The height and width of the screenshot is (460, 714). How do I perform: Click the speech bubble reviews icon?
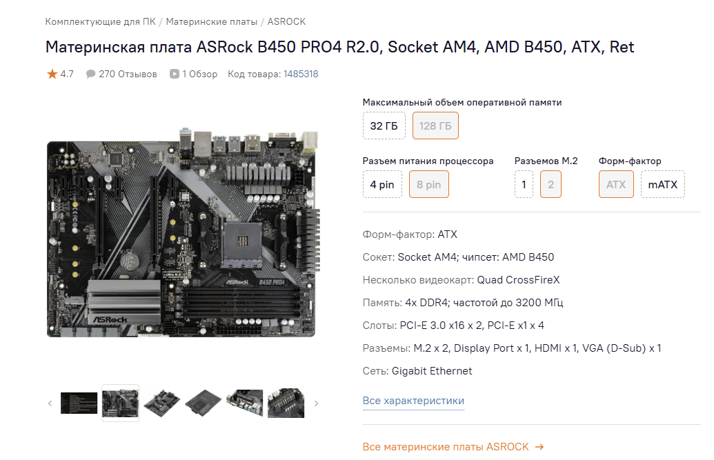coord(90,74)
